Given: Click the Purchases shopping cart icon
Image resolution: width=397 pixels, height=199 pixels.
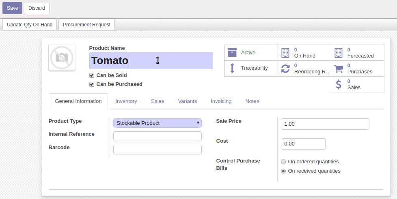Looking at the screenshot, I should (339, 68).
